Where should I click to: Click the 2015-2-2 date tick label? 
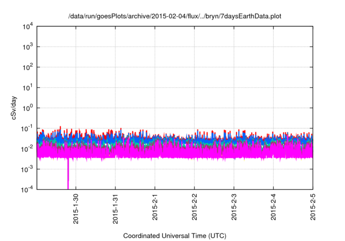pos(194,207)
